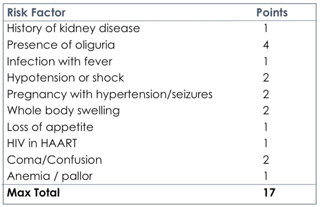Viewport: 320px width, 207px height.
Task: Select the points value for Hypotension or shock
Action: (266, 78)
